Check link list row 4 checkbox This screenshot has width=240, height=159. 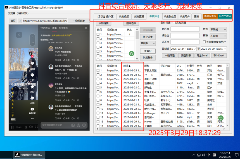(98, 47)
